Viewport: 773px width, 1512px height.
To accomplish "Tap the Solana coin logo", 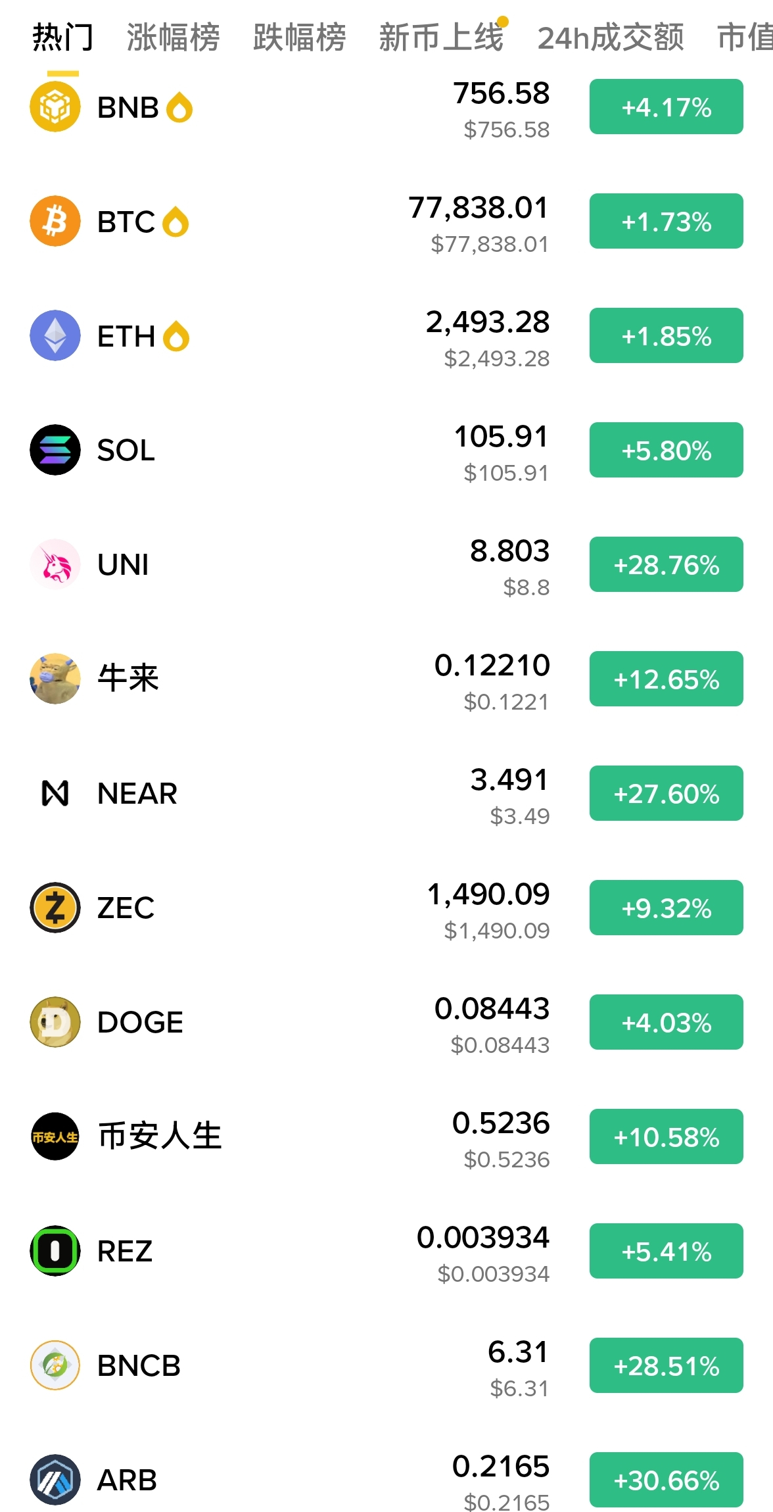I will (x=55, y=450).
